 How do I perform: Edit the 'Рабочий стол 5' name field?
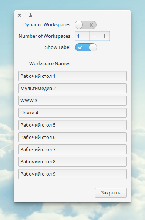[72, 125]
